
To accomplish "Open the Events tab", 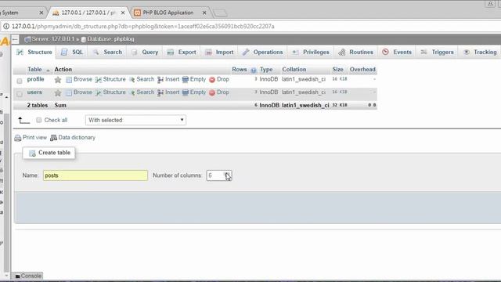I will coord(397,52).
